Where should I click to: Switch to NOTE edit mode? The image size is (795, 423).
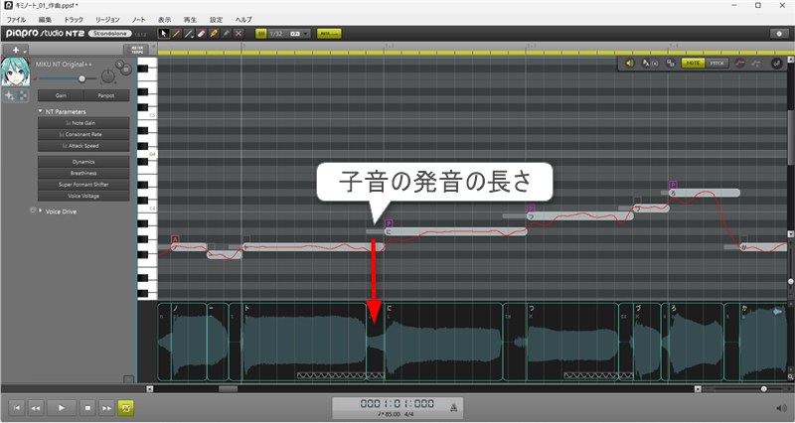click(693, 64)
